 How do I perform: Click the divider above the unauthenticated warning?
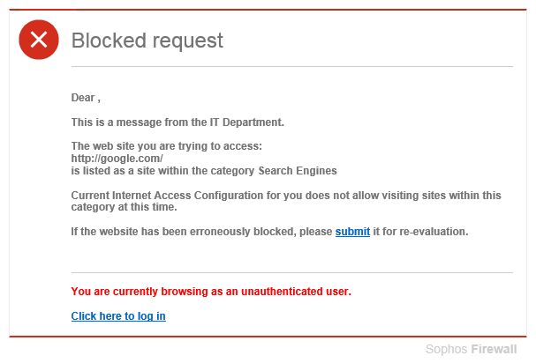[x=292, y=272]
